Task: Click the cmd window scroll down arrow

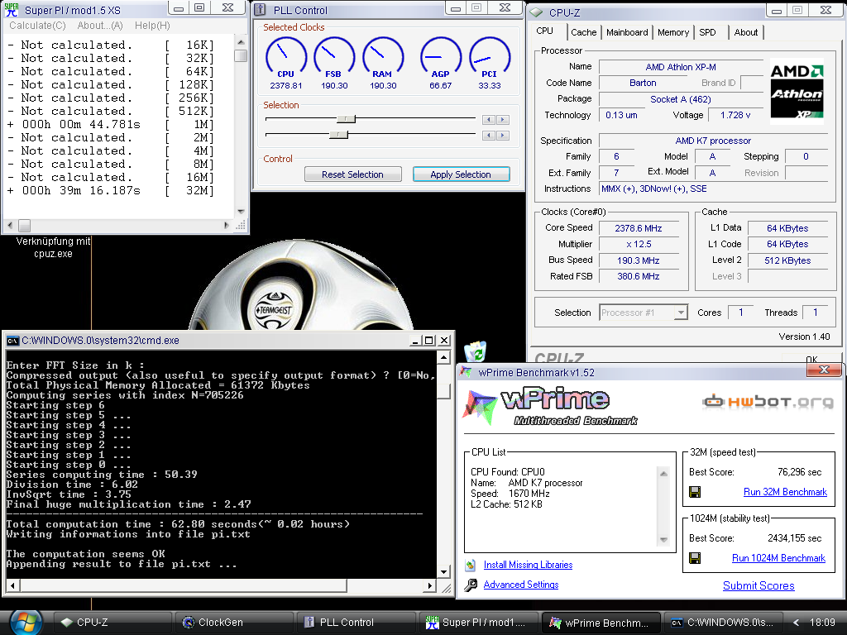Action: 443,572
